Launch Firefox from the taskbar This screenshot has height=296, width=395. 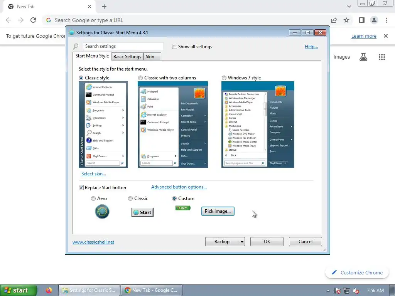[49, 290]
